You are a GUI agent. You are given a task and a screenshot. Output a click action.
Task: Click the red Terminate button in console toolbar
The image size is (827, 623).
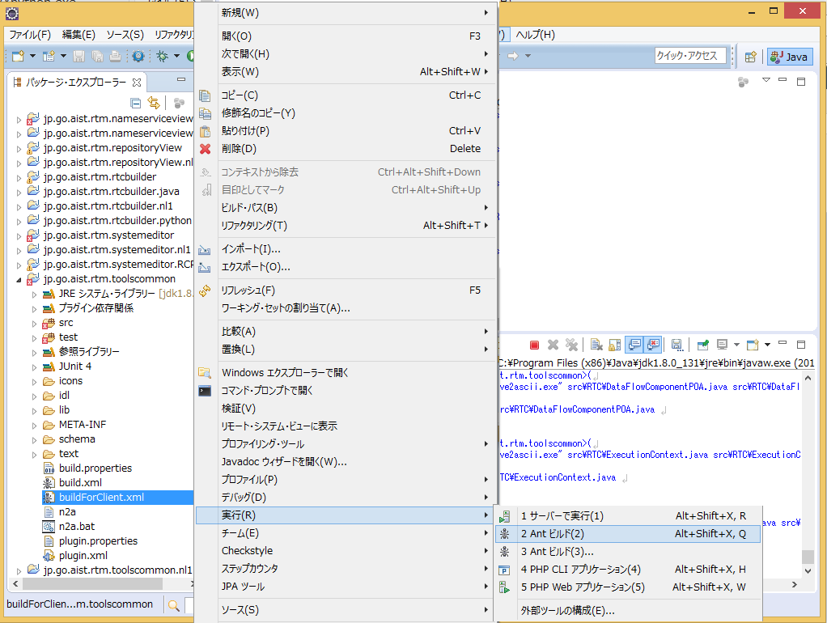click(534, 345)
